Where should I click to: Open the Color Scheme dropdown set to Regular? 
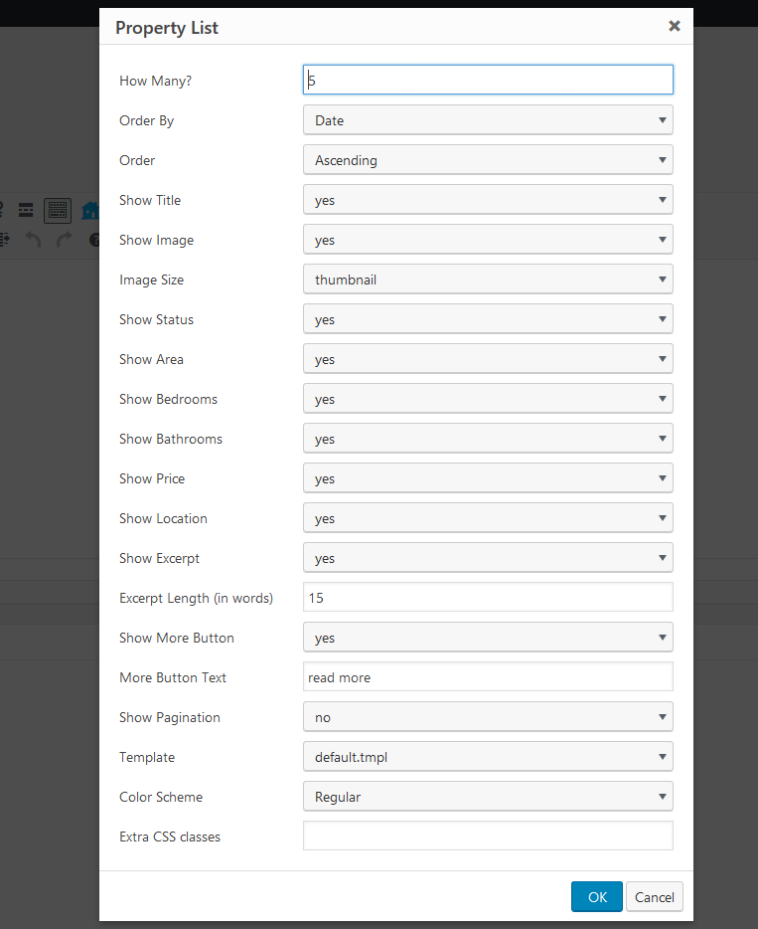coord(487,796)
